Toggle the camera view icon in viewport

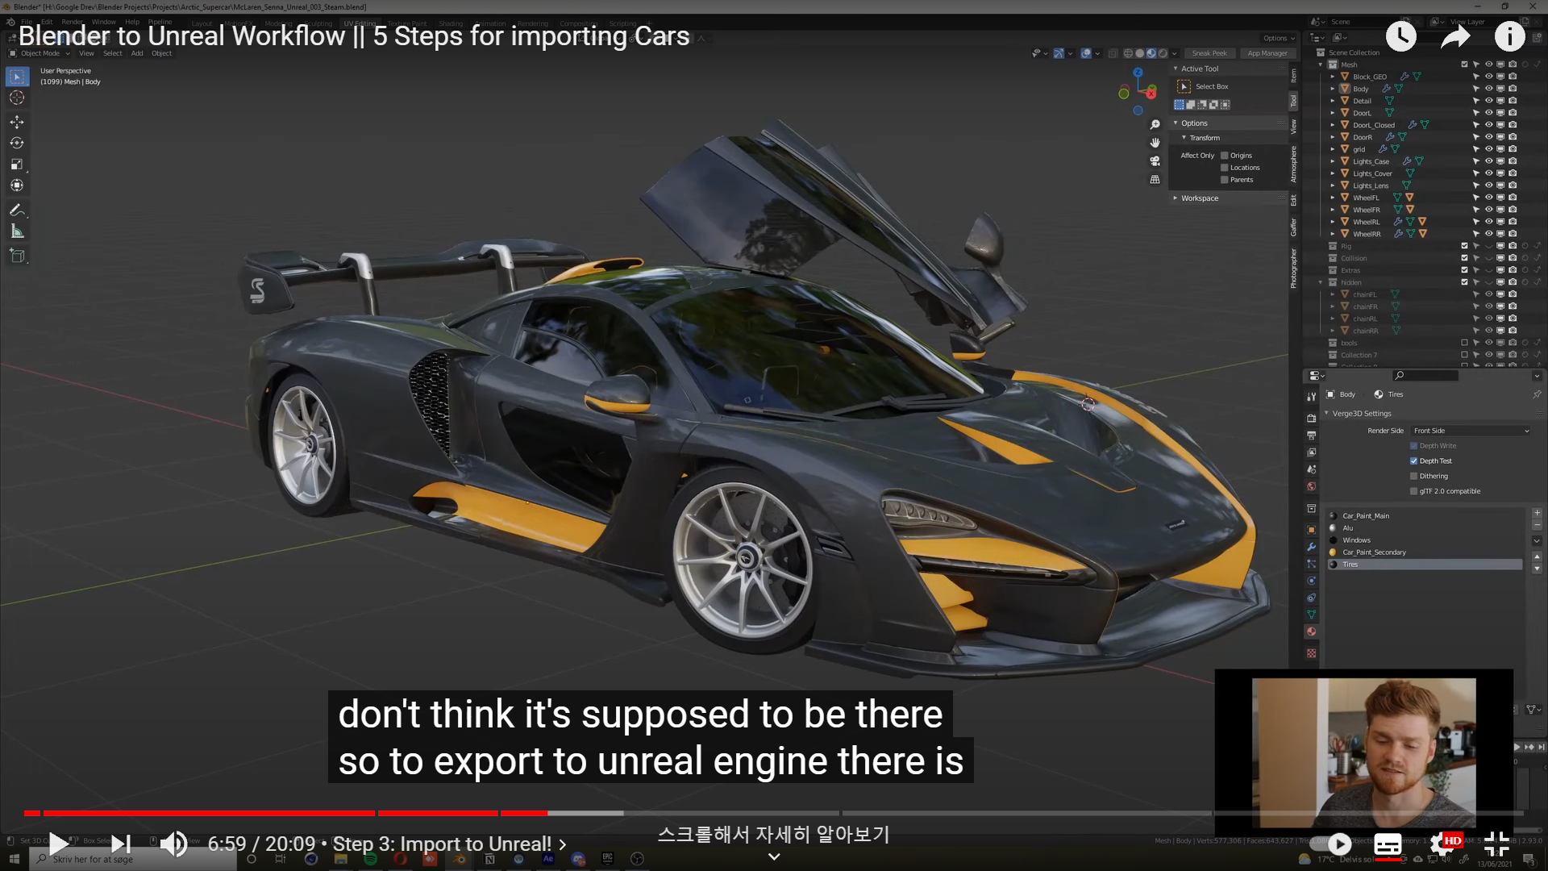pyautogui.click(x=1155, y=161)
